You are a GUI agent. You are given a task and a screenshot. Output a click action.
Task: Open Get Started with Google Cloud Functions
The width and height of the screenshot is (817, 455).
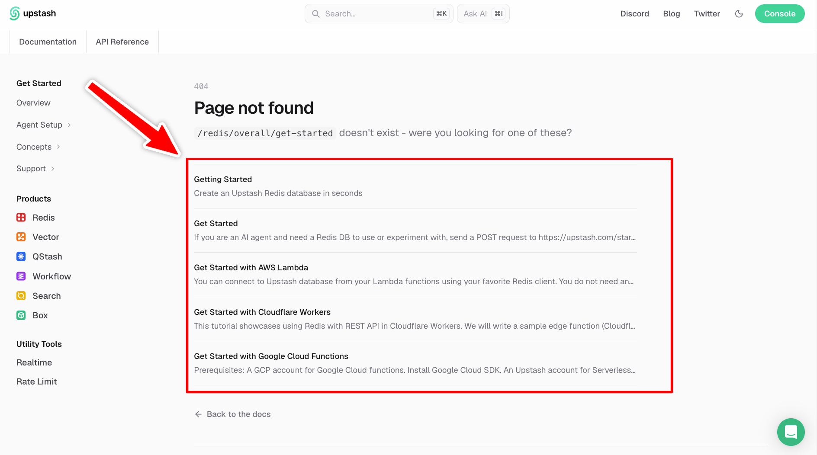415,363
